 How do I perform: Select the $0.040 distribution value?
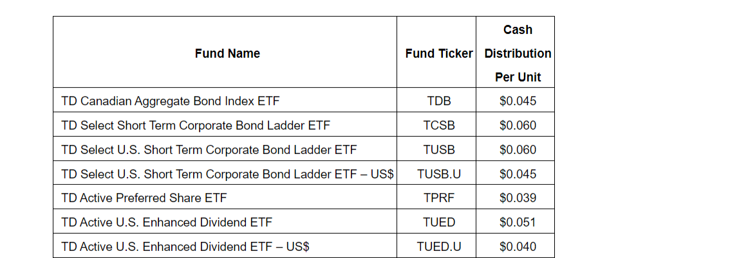tap(518, 246)
